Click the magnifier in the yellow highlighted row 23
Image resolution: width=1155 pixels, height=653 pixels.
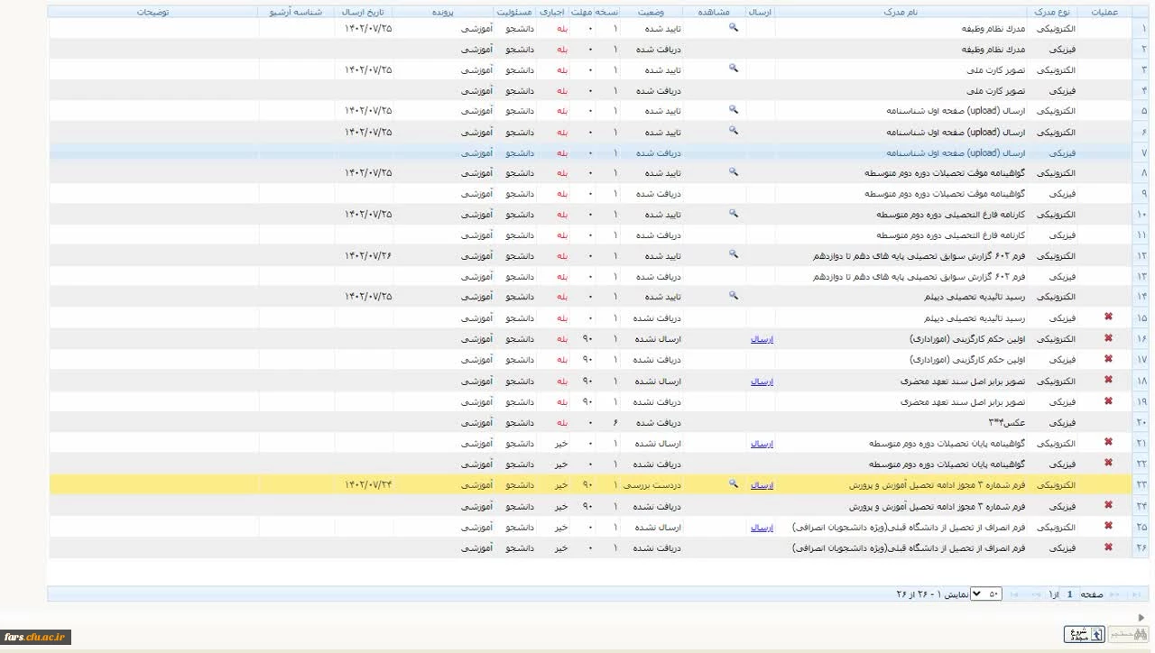(x=734, y=484)
